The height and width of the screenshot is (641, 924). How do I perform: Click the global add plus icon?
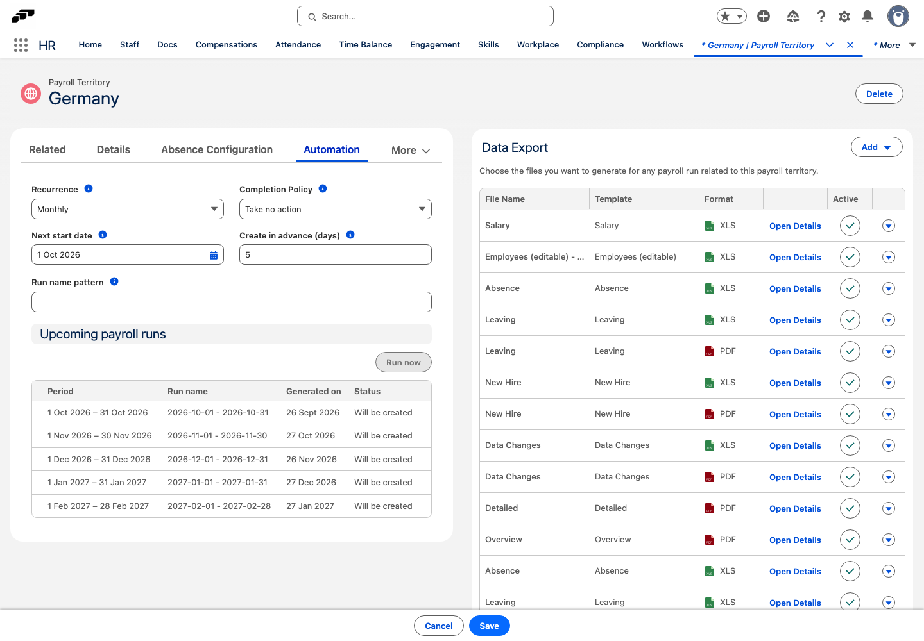pyautogui.click(x=764, y=16)
